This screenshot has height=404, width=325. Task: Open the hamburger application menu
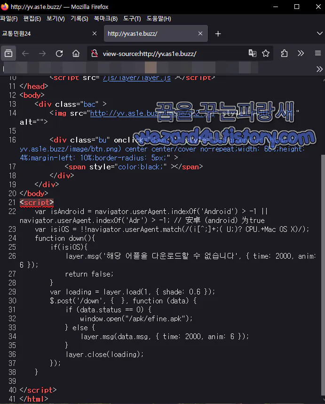[318, 53]
